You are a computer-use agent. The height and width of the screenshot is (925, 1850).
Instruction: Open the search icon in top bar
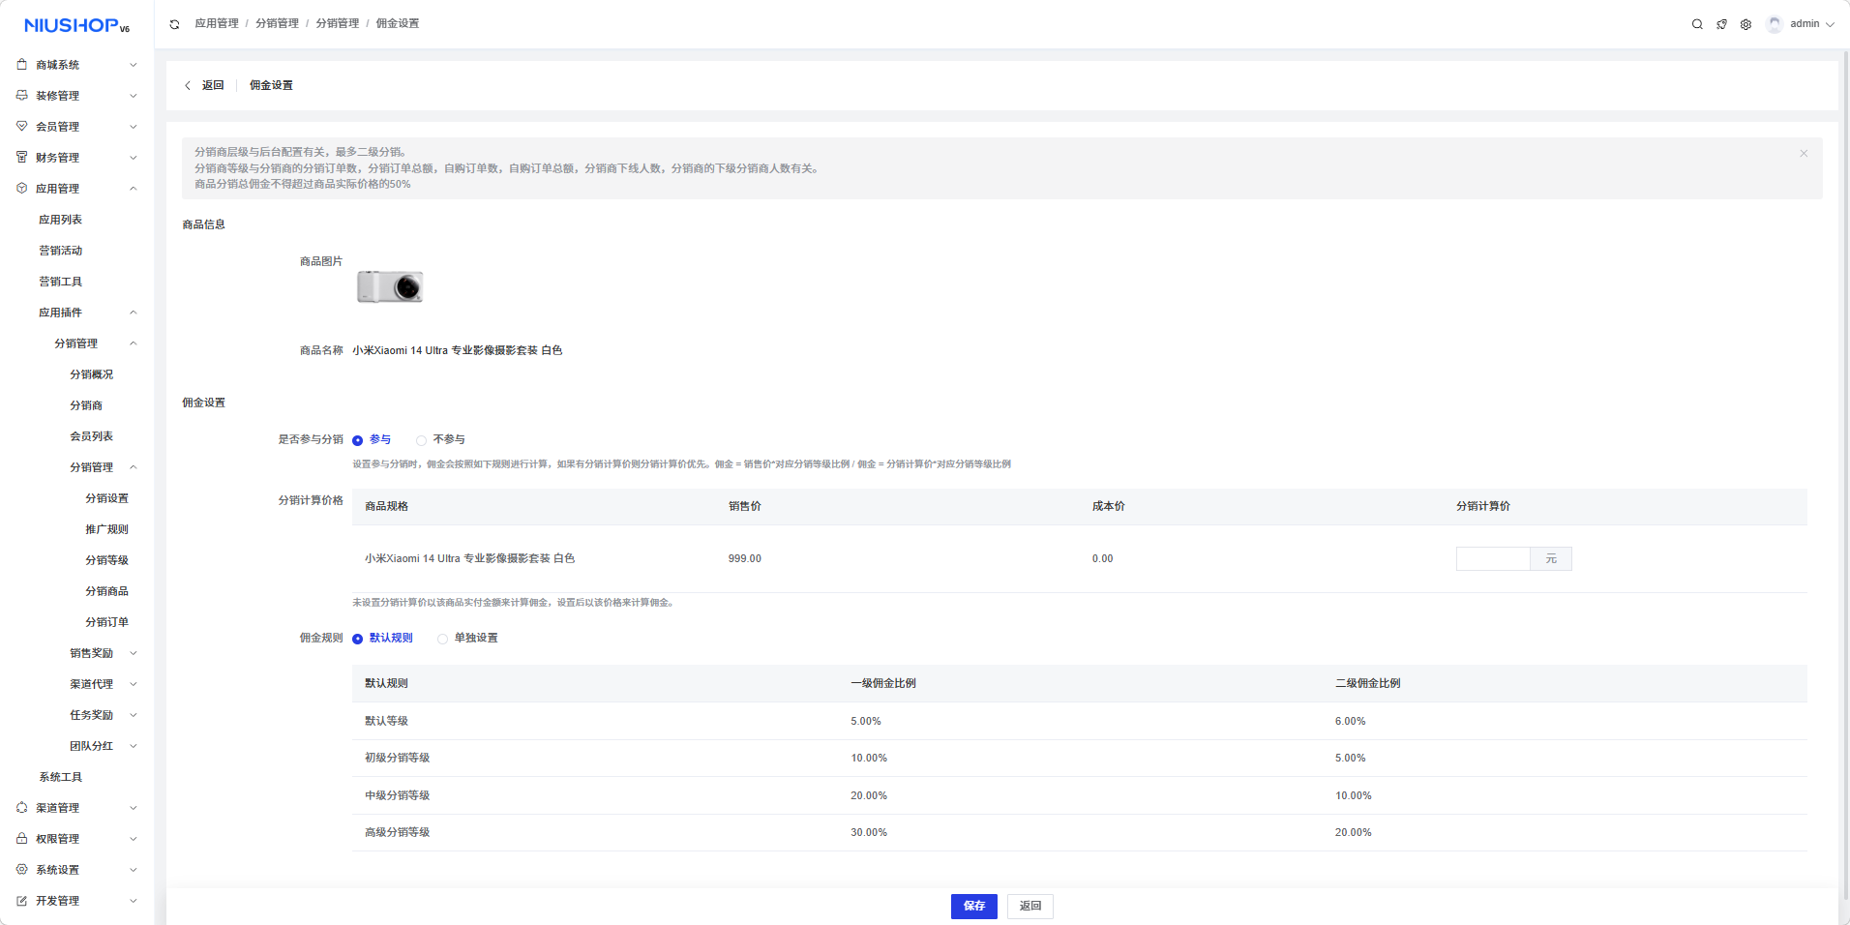click(x=1697, y=24)
